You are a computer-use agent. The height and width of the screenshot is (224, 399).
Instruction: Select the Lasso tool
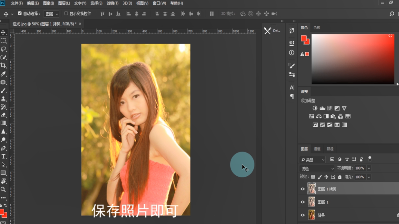tap(3, 49)
